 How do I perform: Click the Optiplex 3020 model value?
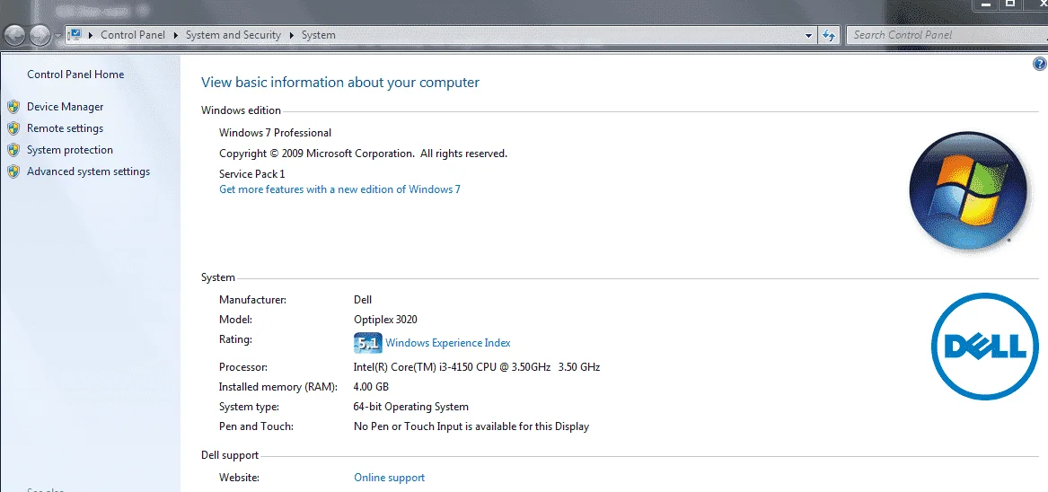click(385, 320)
